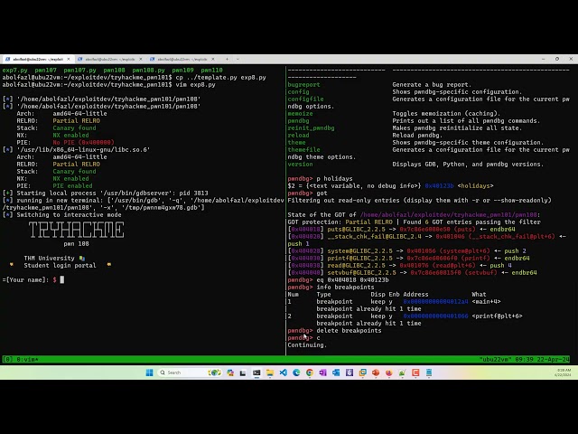Close the third terminal tab

click(x=213, y=59)
